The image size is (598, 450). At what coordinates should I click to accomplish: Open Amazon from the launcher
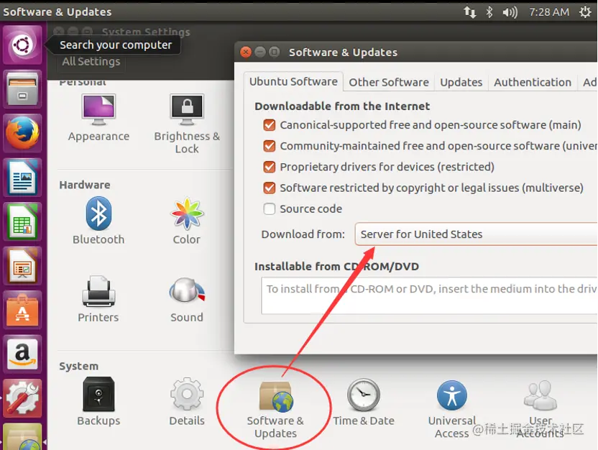tap(22, 354)
